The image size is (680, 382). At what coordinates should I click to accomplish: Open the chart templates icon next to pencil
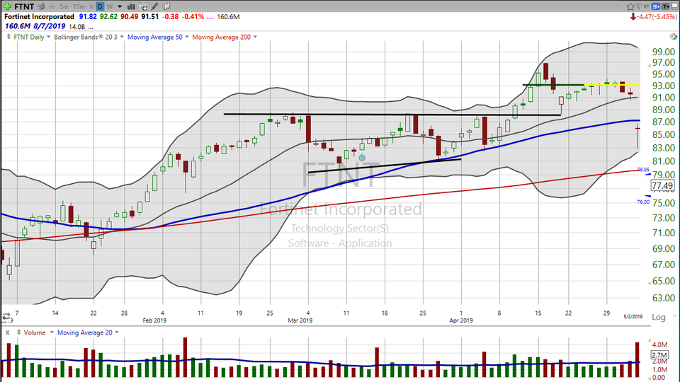pos(166,6)
